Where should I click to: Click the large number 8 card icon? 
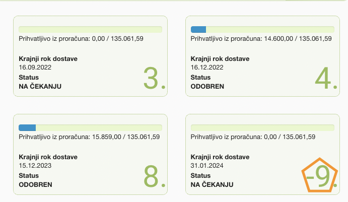[154, 176]
